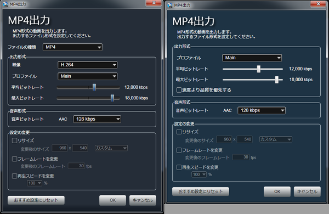Image resolution: width=329 pixels, height=214 pixels.
Task: Click 平均ビットレート slider handle in left window
Action: 94,87
